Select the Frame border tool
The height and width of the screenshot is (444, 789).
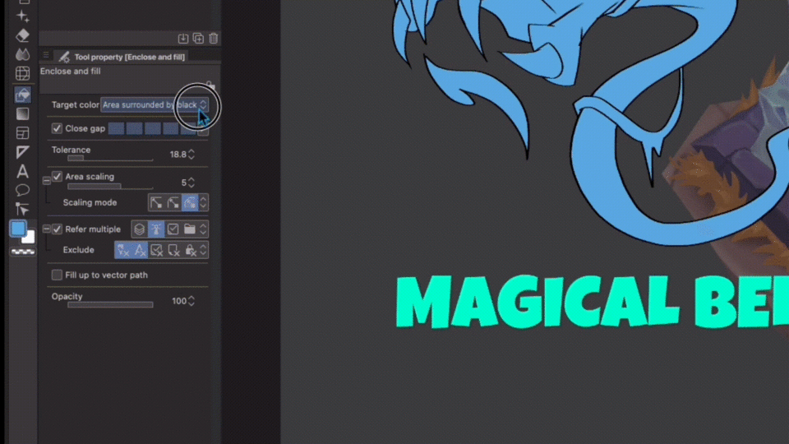22,133
